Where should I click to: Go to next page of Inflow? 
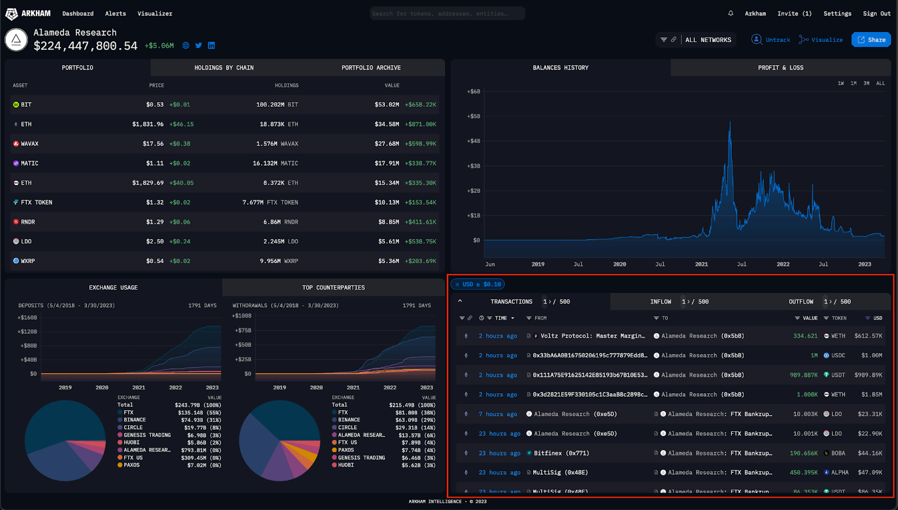(x=689, y=302)
